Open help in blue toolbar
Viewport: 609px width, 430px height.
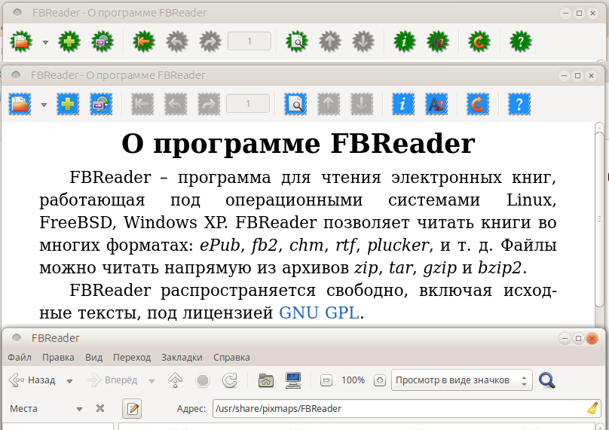pos(519,104)
